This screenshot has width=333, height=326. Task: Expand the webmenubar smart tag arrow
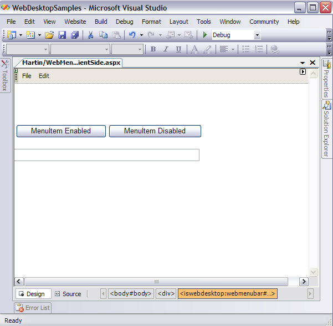(303, 72)
